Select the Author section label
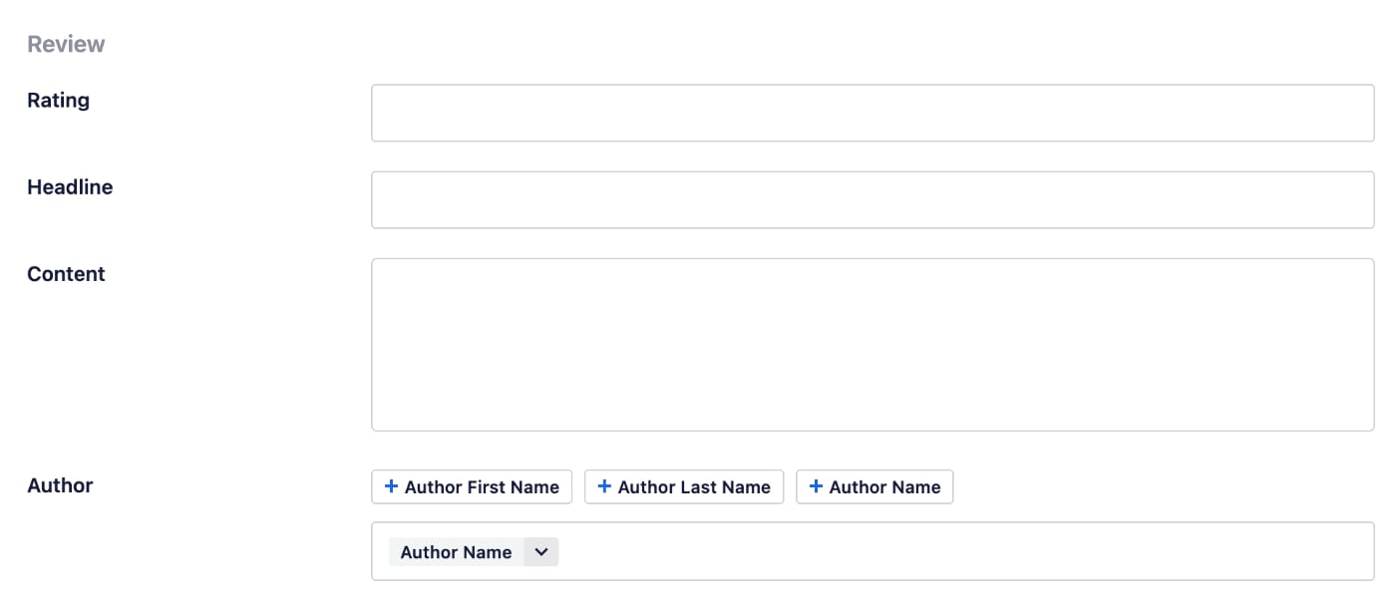The width and height of the screenshot is (1396, 607). click(x=59, y=485)
